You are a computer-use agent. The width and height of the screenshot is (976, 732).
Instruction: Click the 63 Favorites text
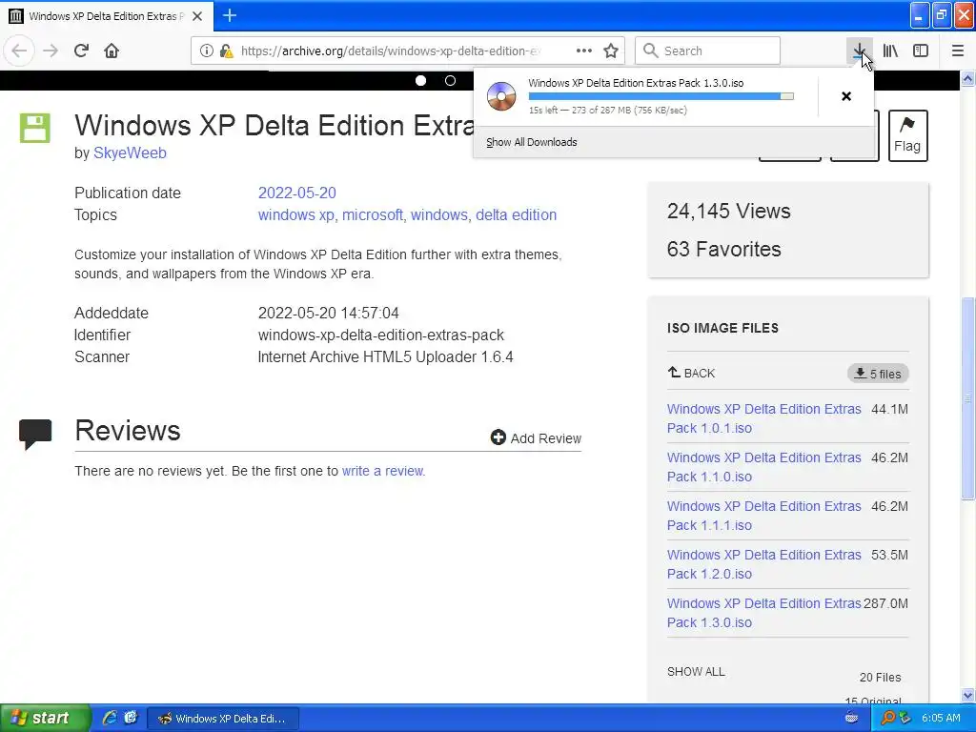(724, 249)
